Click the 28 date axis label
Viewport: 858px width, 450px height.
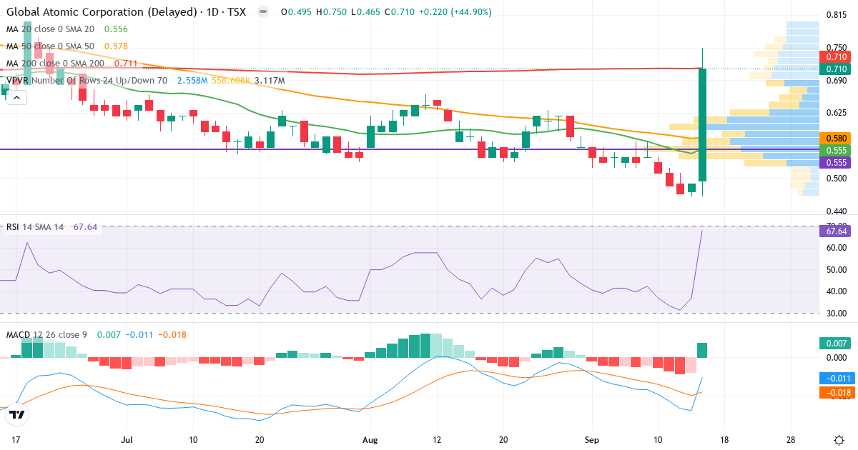[x=791, y=439]
